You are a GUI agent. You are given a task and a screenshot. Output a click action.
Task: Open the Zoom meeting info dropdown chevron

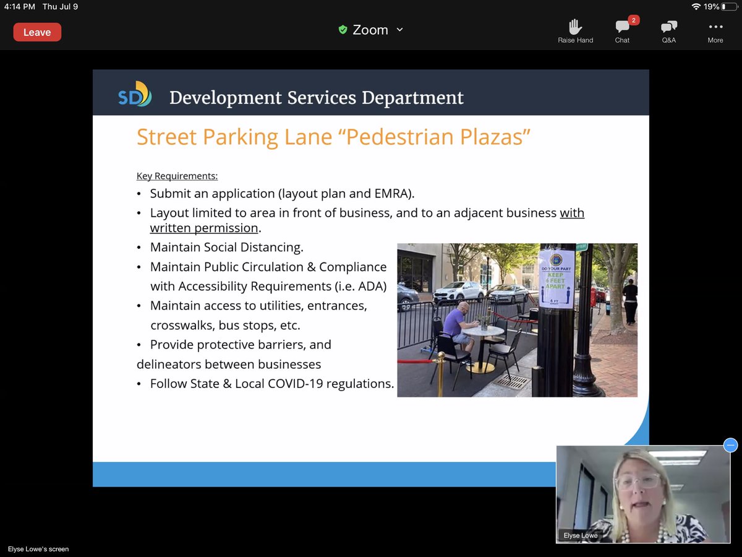pyautogui.click(x=399, y=30)
